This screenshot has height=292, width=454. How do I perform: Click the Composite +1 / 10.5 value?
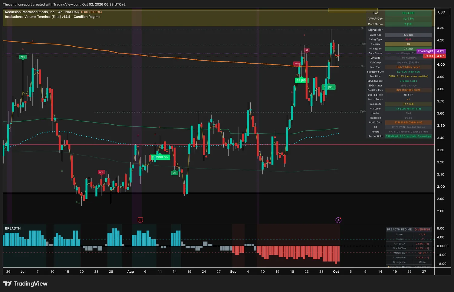tap(408, 104)
